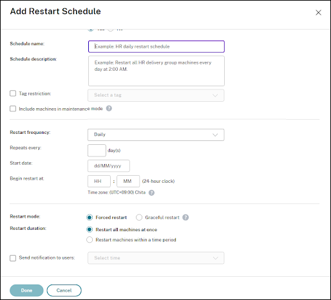Image resolution: width=331 pixels, height=300 pixels.
Task: Click the Start date dd/MM/yyyy field
Action: click(109, 165)
